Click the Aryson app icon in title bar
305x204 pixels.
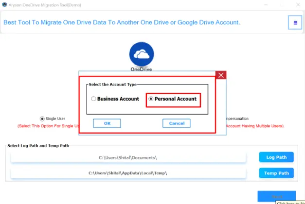tap(4, 5)
